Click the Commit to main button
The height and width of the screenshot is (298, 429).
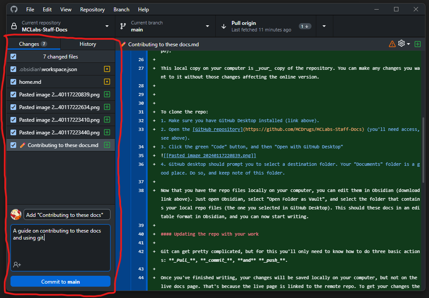click(60, 281)
